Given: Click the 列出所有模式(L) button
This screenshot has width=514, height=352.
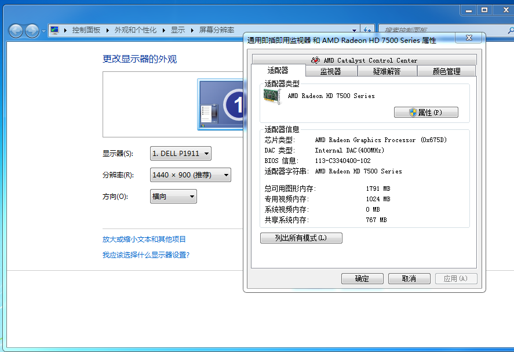Looking at the screenshot, I should click(301, 238).
